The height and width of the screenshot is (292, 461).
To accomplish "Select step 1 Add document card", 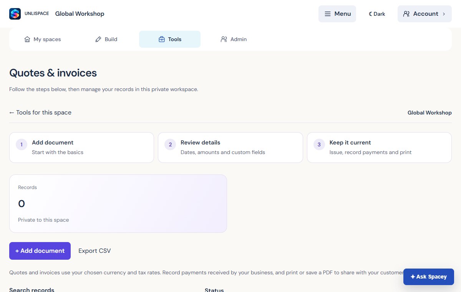I will [81, 148].
